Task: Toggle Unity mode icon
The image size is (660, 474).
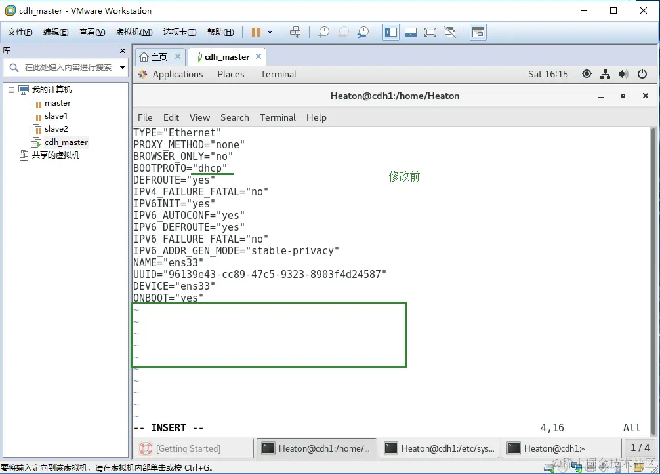Action: [x=450, y=32]
